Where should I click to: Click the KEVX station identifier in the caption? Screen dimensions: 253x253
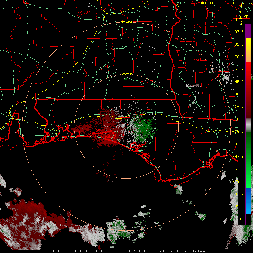tap(159, 251)
